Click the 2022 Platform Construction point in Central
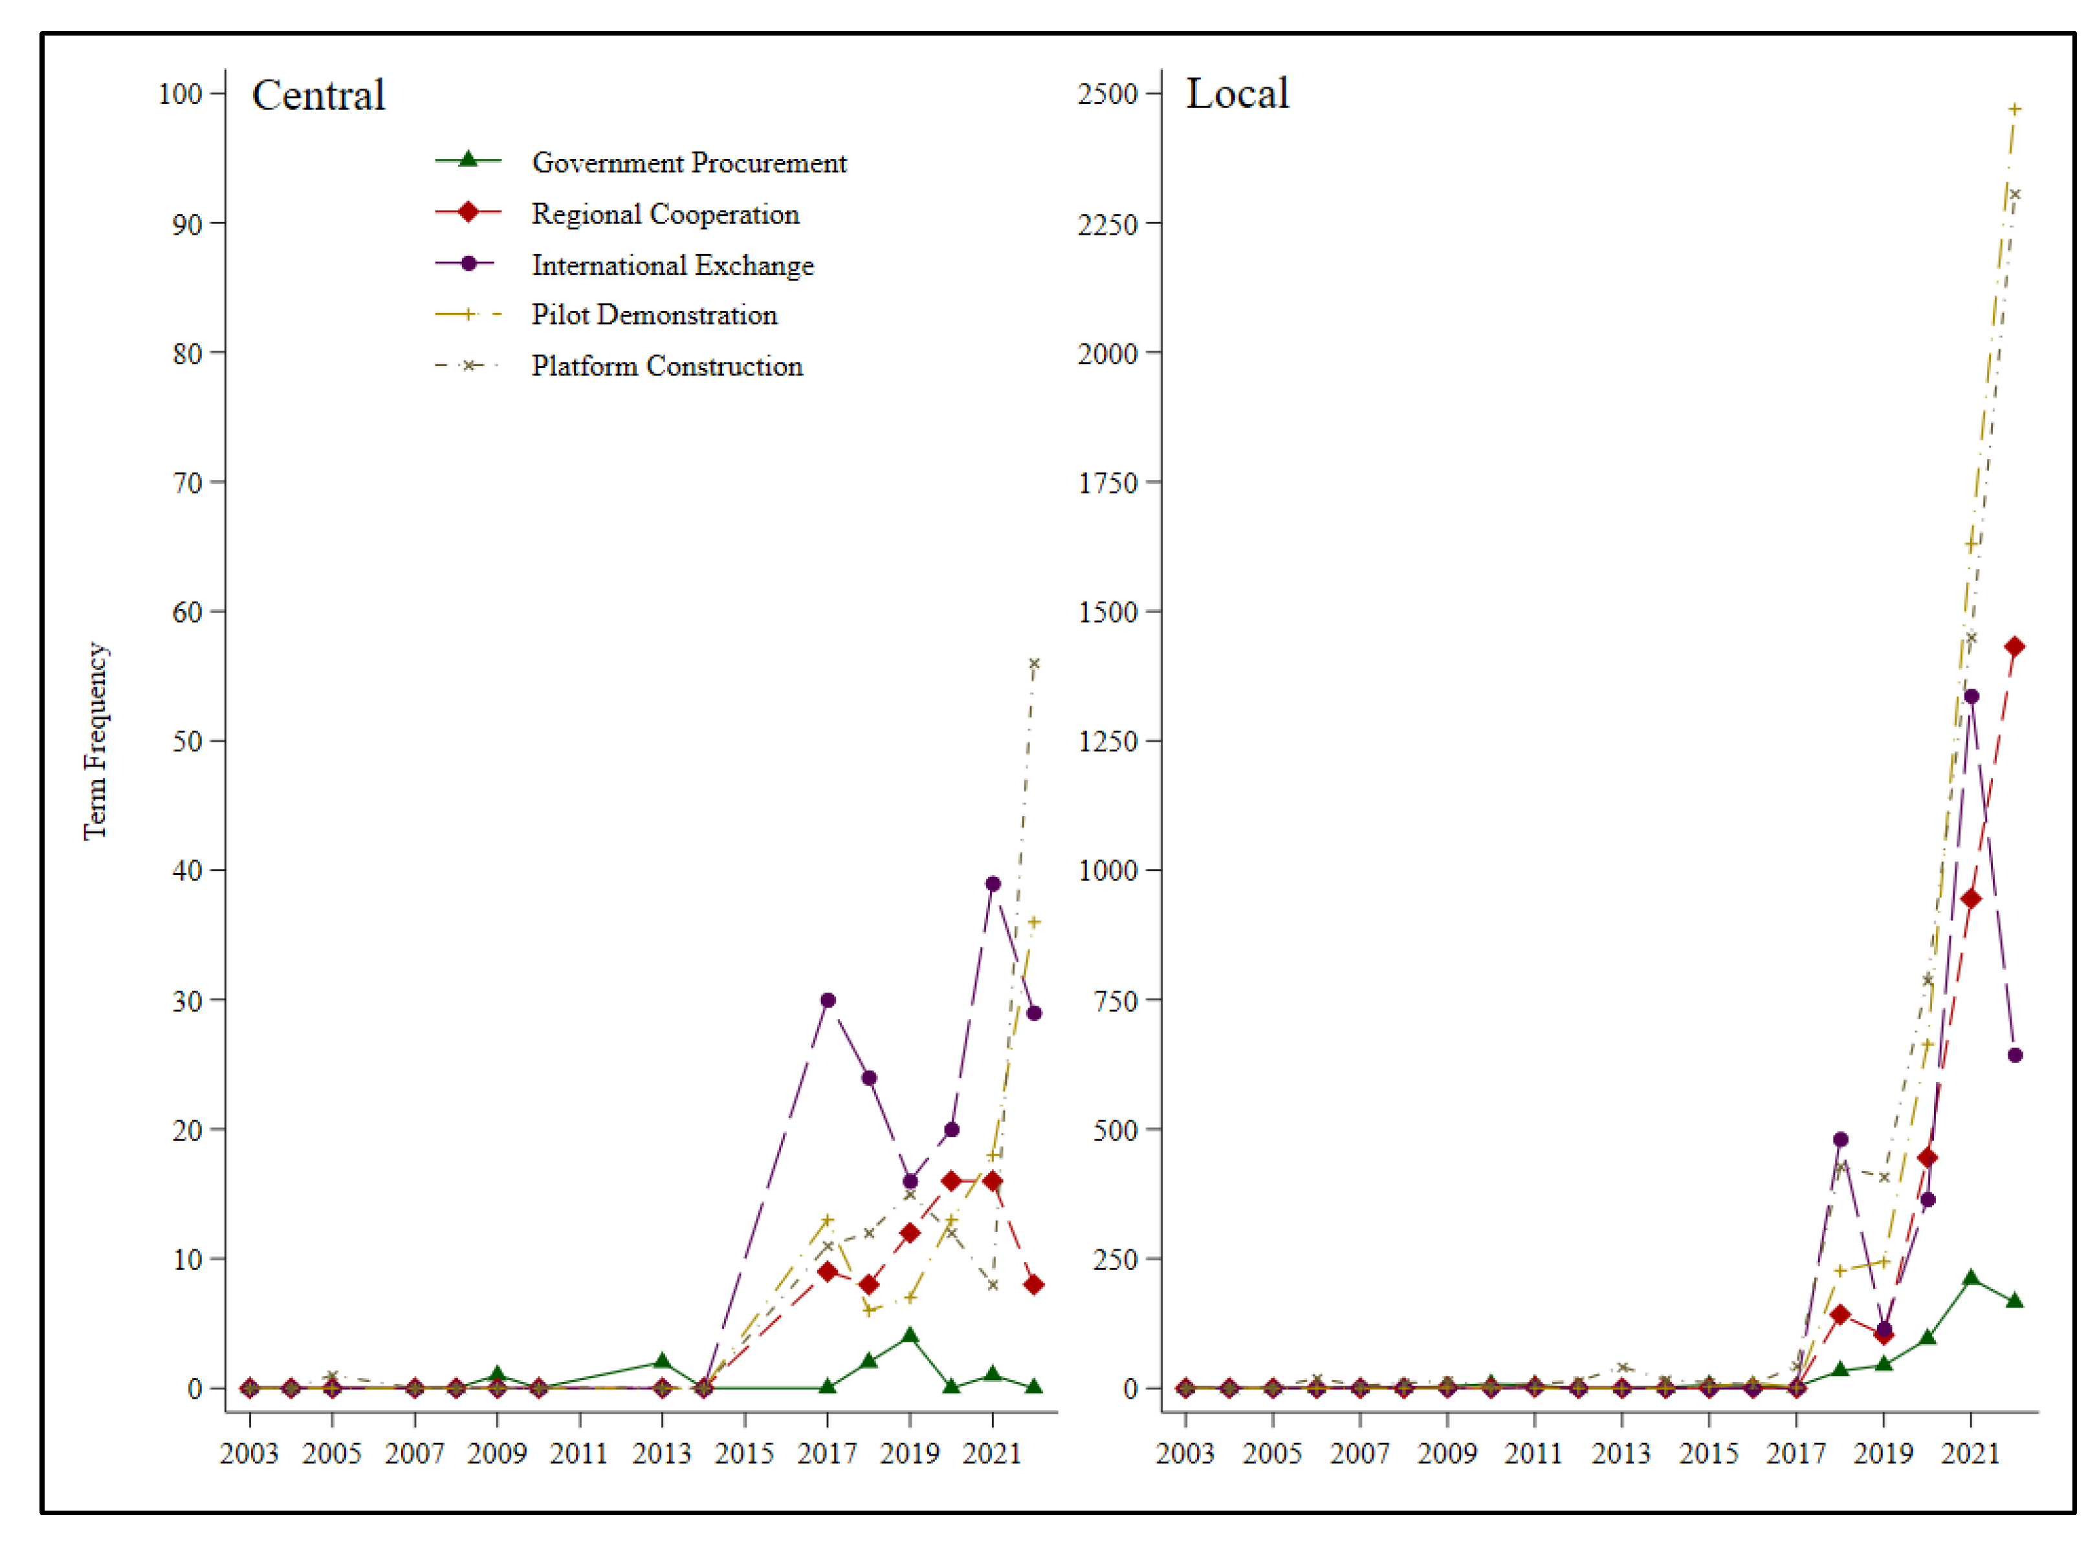The image size is (2097, 1541). [x=1033, y=664]
